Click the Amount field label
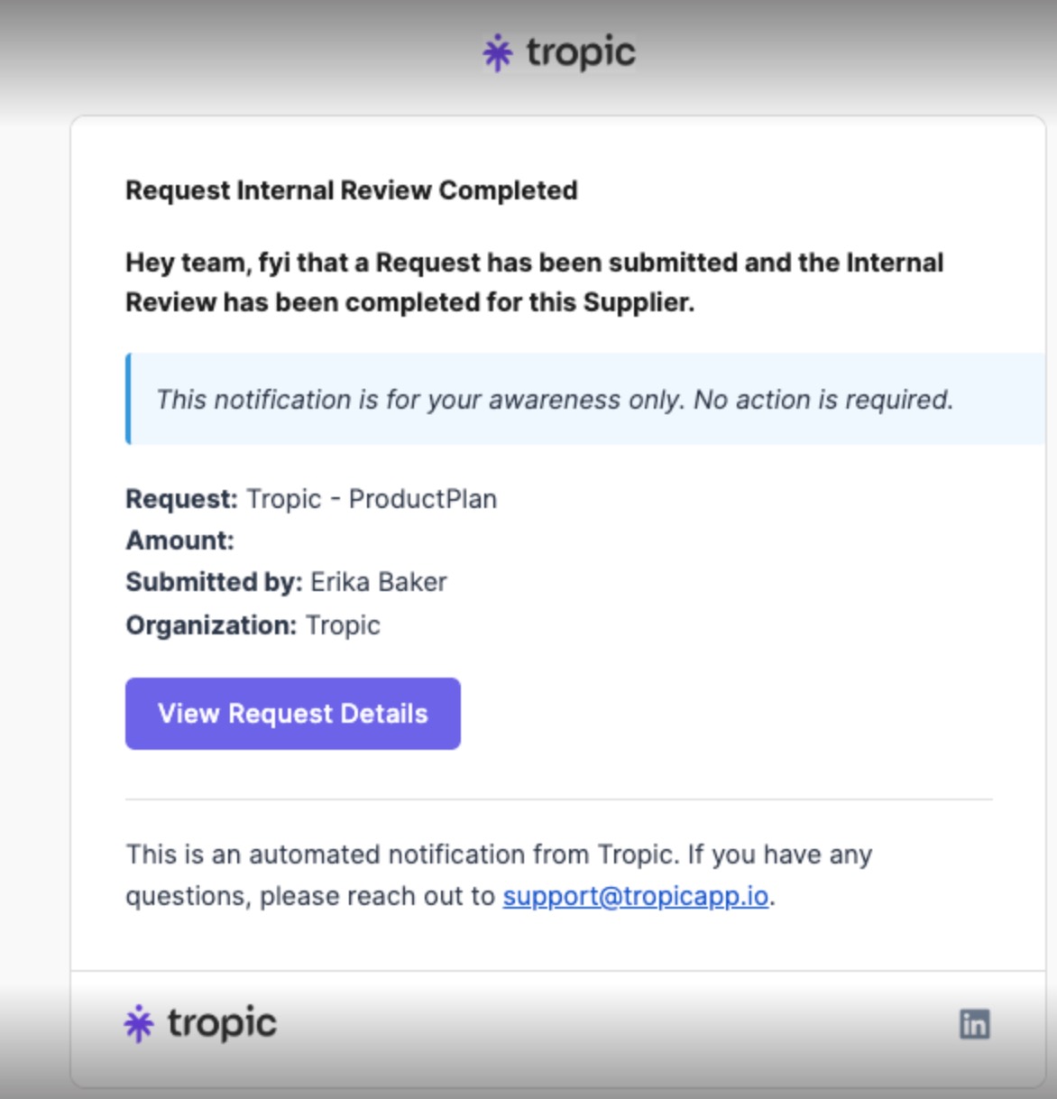This screenshot has width=1057, height=1099. [x=179, y=540]
